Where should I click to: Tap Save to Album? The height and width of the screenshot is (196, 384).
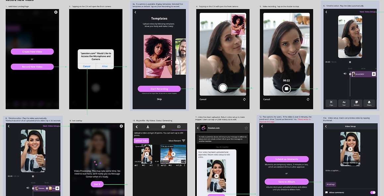287,181
